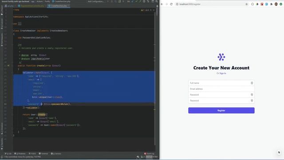Click the Email address input field
The image size is (284, 160).
pos(221,89)
